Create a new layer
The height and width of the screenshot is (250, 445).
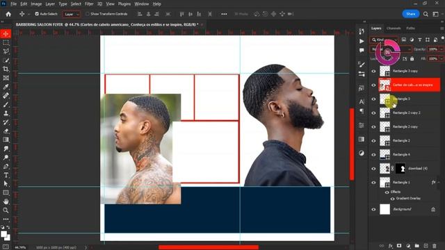426,246
